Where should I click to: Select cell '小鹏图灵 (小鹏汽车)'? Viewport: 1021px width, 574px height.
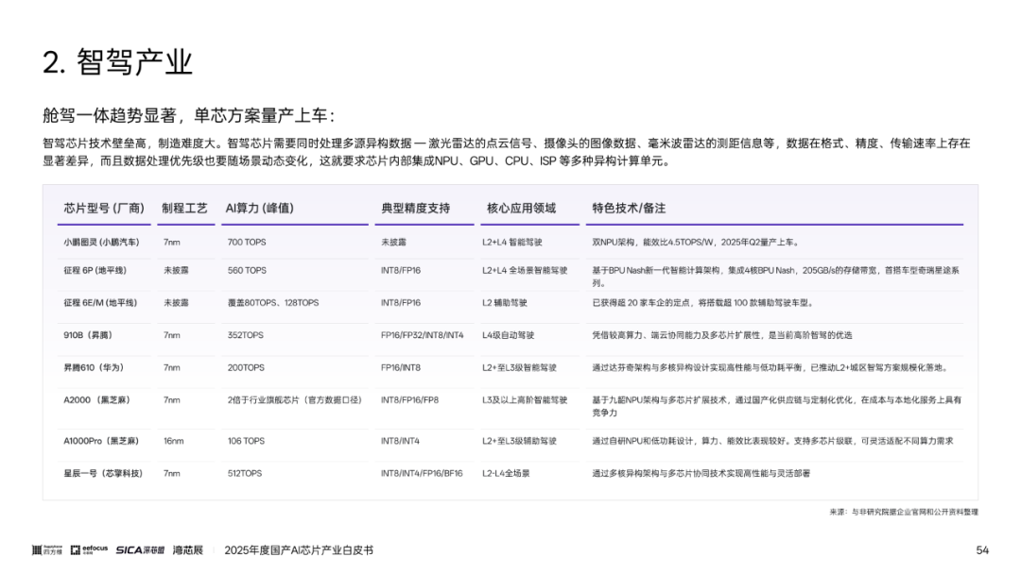pyautogui.click(x=101, y=242)
